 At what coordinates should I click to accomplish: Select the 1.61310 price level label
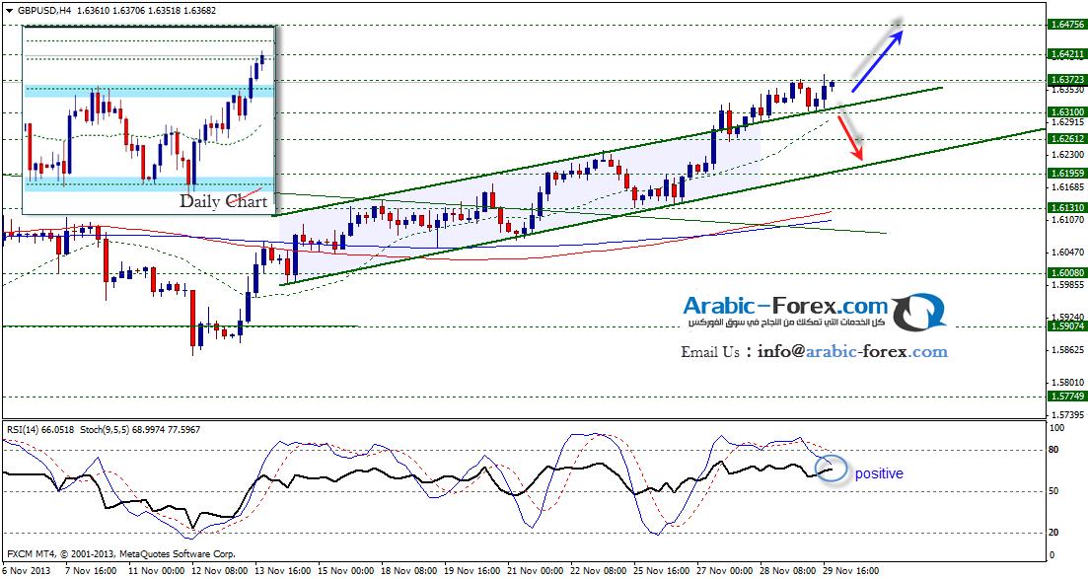(1067, 207)
